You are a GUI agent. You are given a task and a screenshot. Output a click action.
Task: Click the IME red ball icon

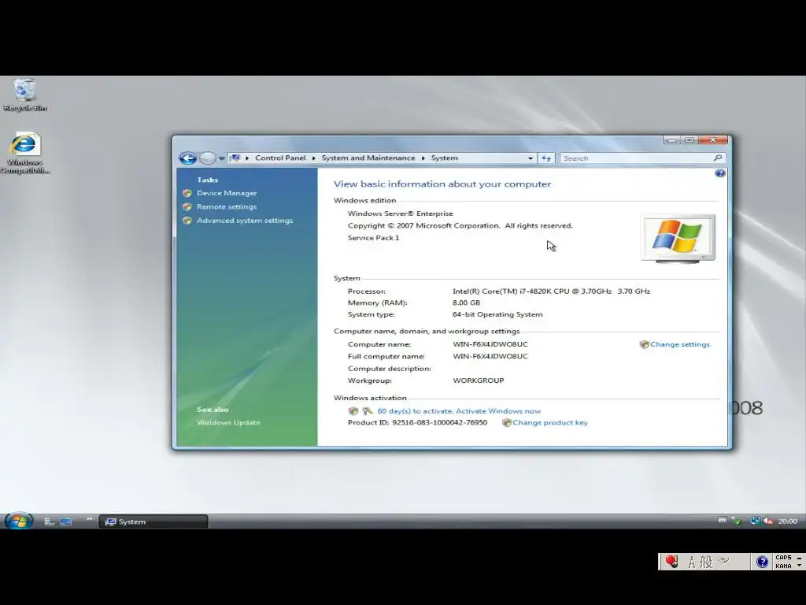click(671, 561)
